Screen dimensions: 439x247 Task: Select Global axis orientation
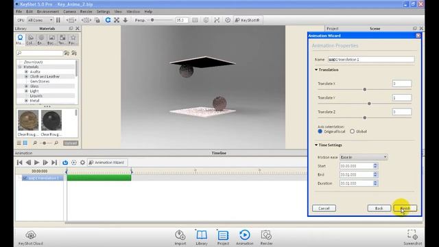click(x=352, y=131)
